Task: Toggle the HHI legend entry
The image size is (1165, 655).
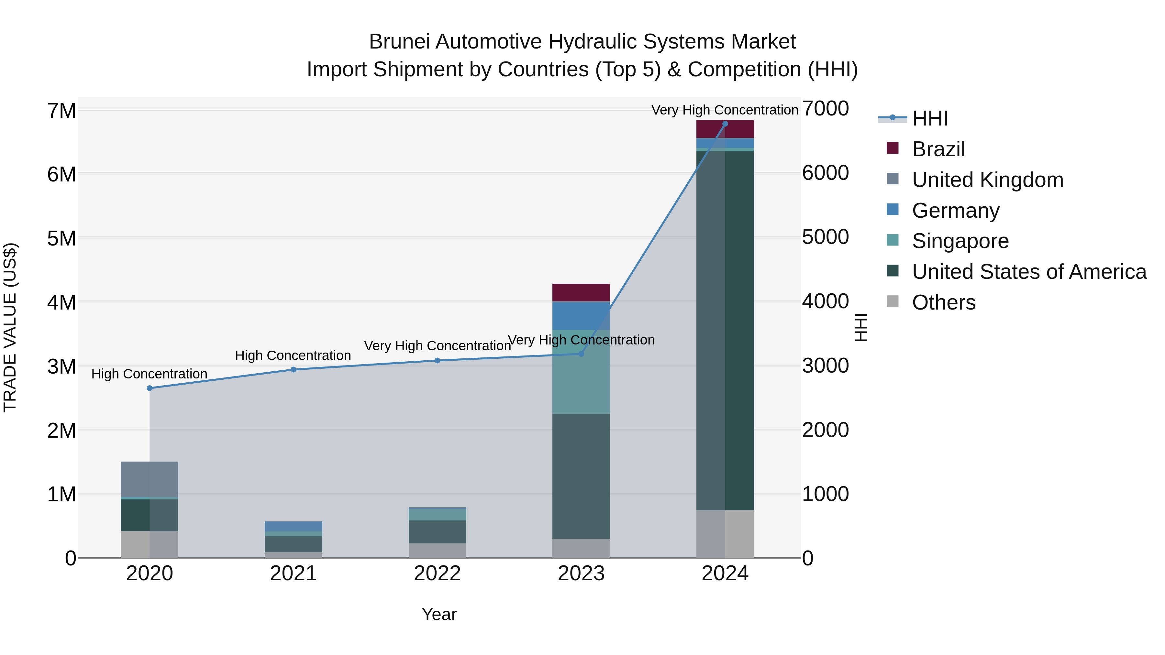Action: pos(913,118)
